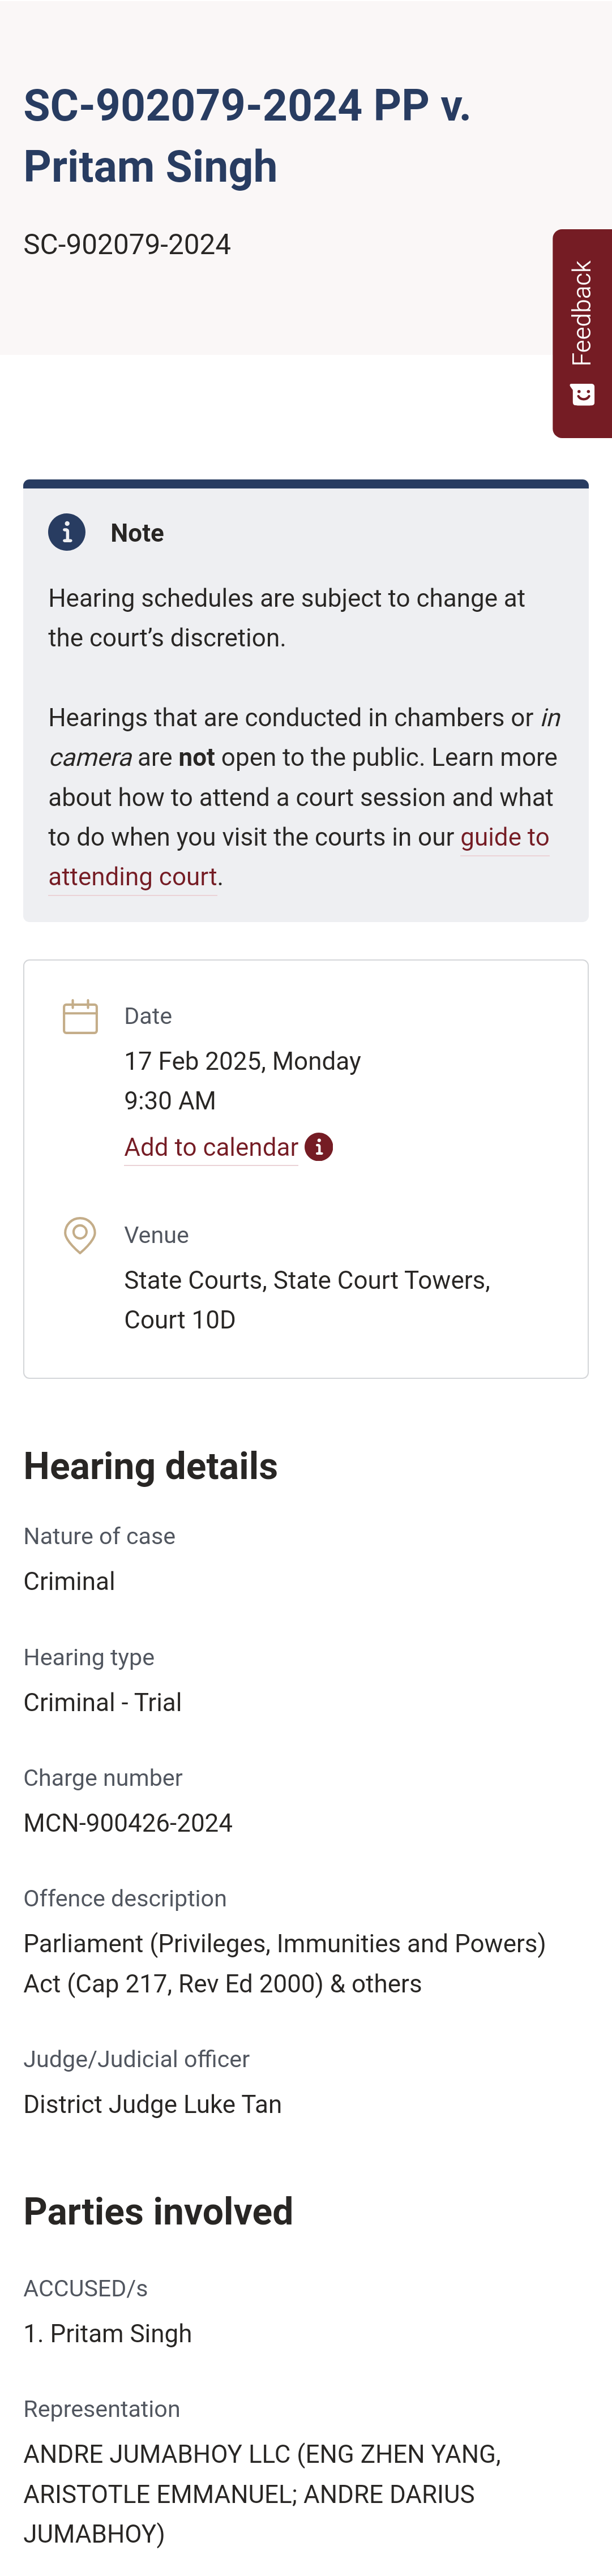This screenshot has width=612, height=2576.
Task: Click the Hearing details heading
Action: tap(151, 1466)
